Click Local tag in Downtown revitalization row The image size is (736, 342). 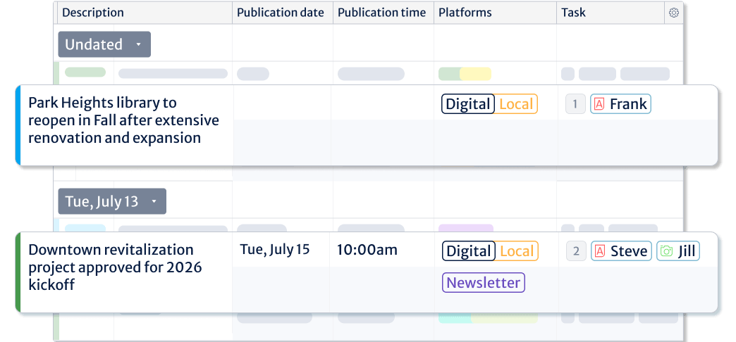[516, 251]
